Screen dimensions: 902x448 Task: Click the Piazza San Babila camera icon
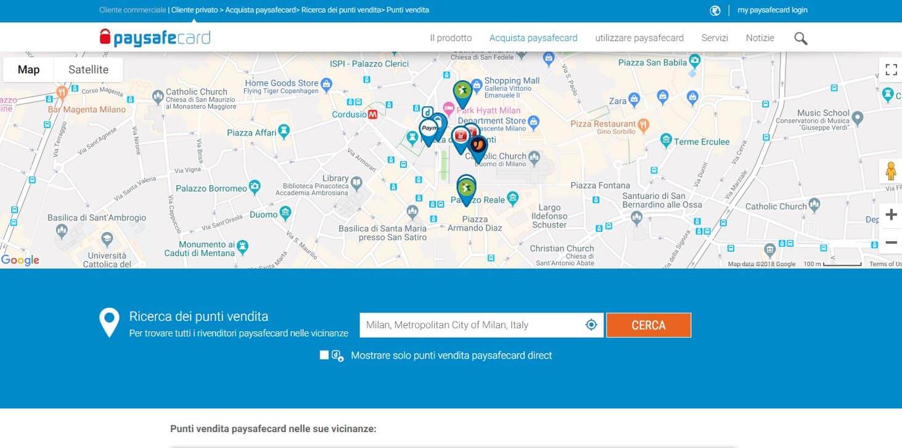[x=695, y=60]
